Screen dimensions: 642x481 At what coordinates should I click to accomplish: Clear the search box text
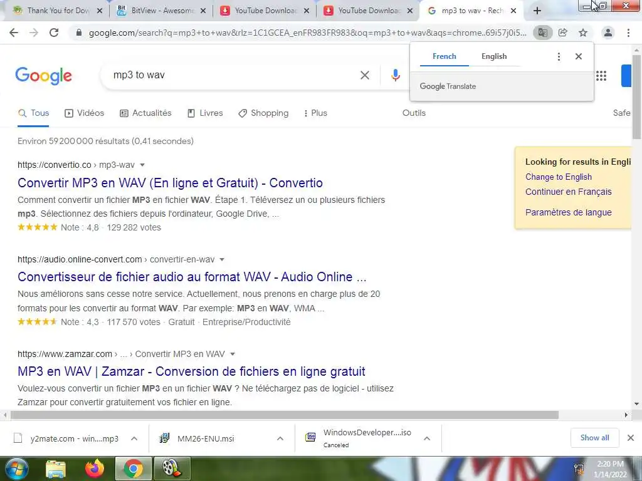(x=365, y=75)
